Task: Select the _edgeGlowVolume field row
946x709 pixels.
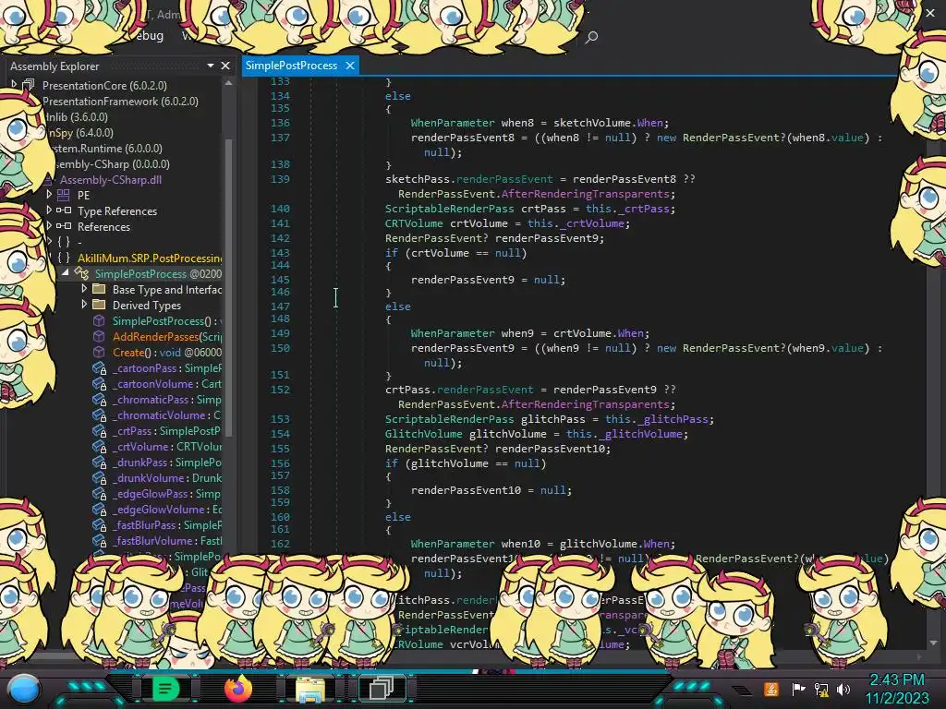Action: (166, 510)
